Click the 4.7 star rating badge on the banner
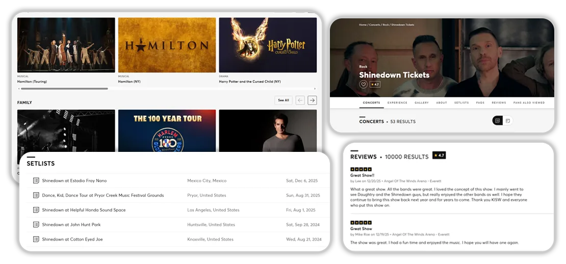The image size is (566, 264). 375,85
